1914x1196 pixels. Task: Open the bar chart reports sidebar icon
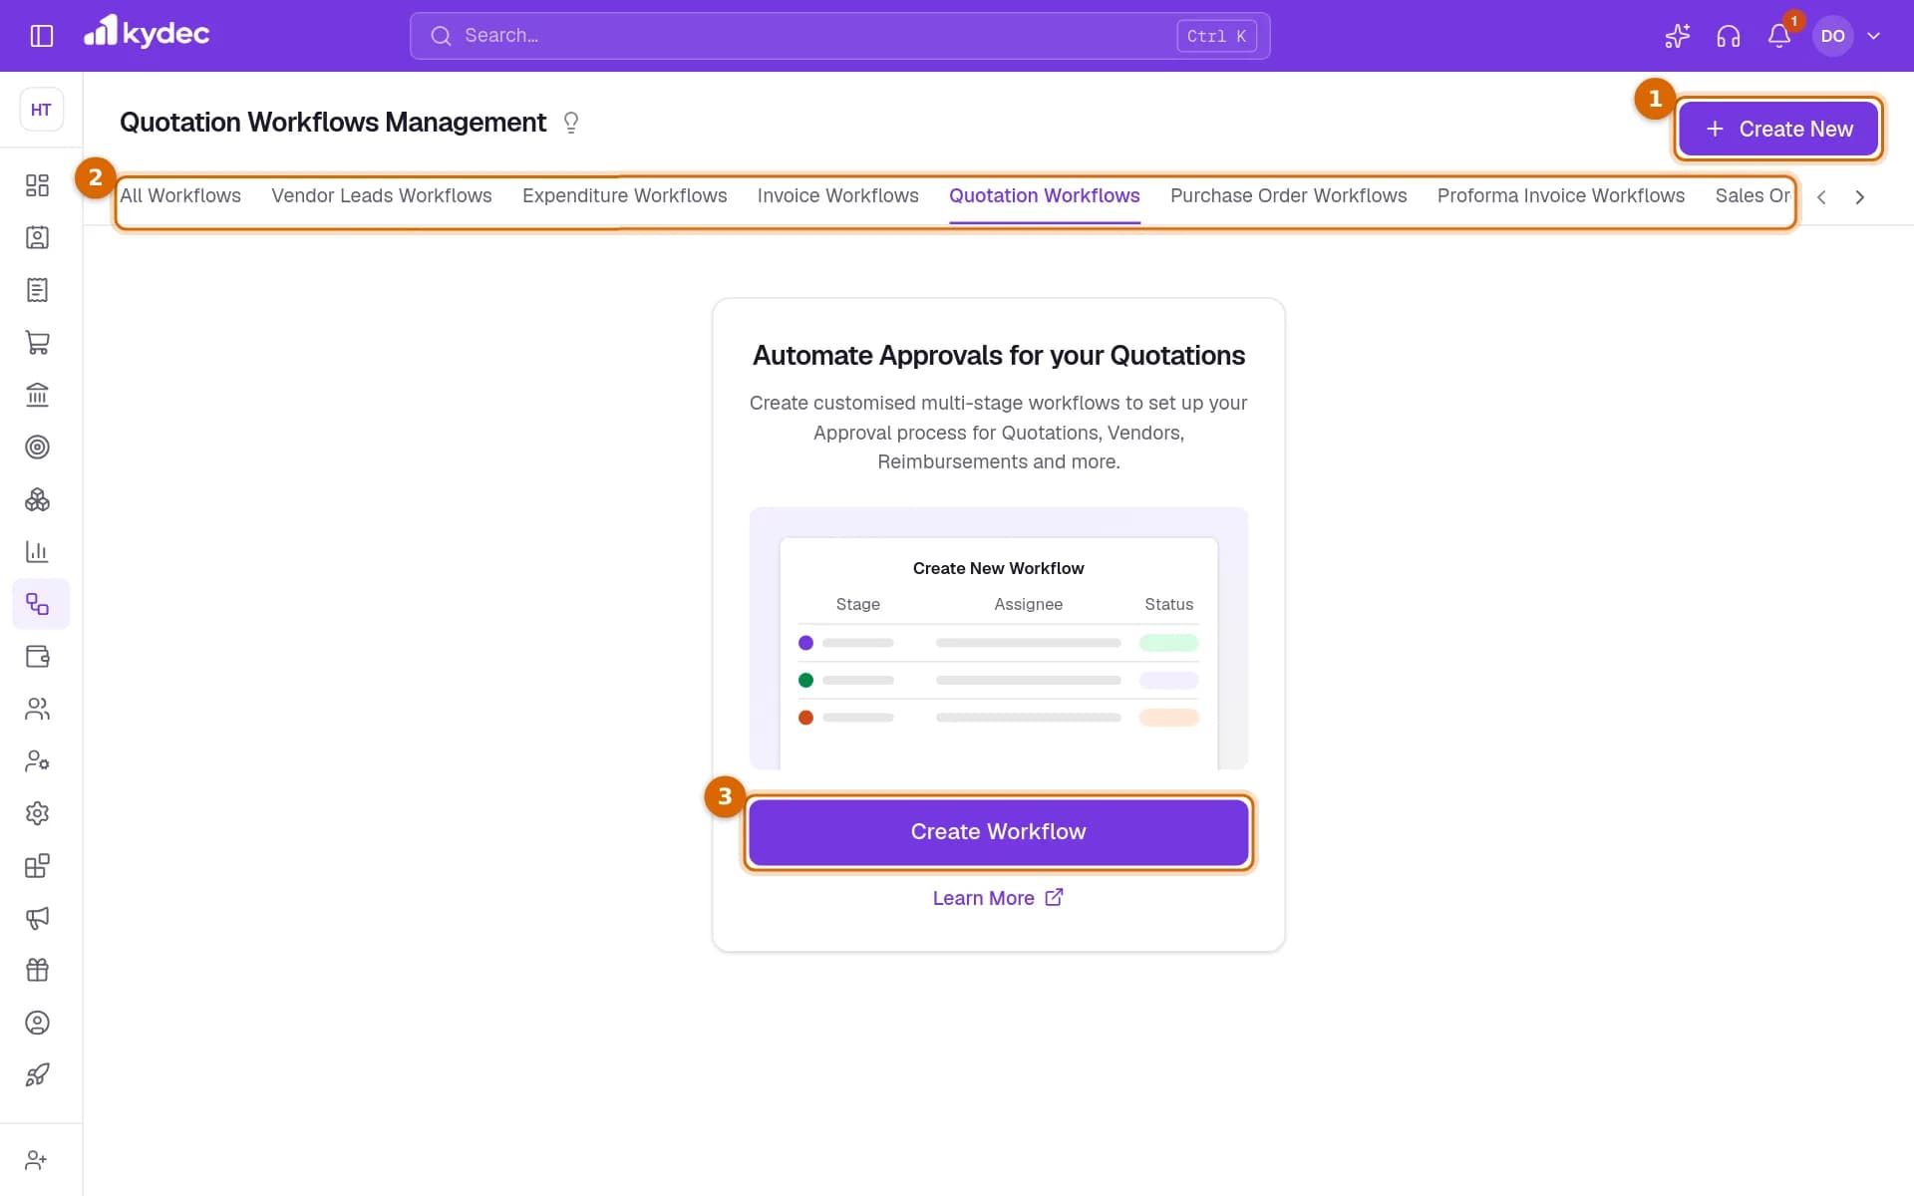[37, 551]
